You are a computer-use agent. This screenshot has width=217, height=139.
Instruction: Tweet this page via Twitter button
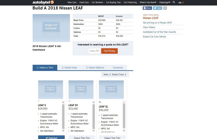click(x=157, y=8)
